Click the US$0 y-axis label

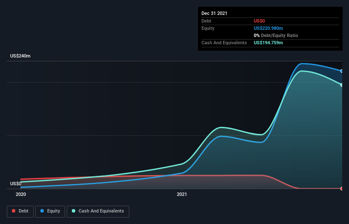[16, 184]
